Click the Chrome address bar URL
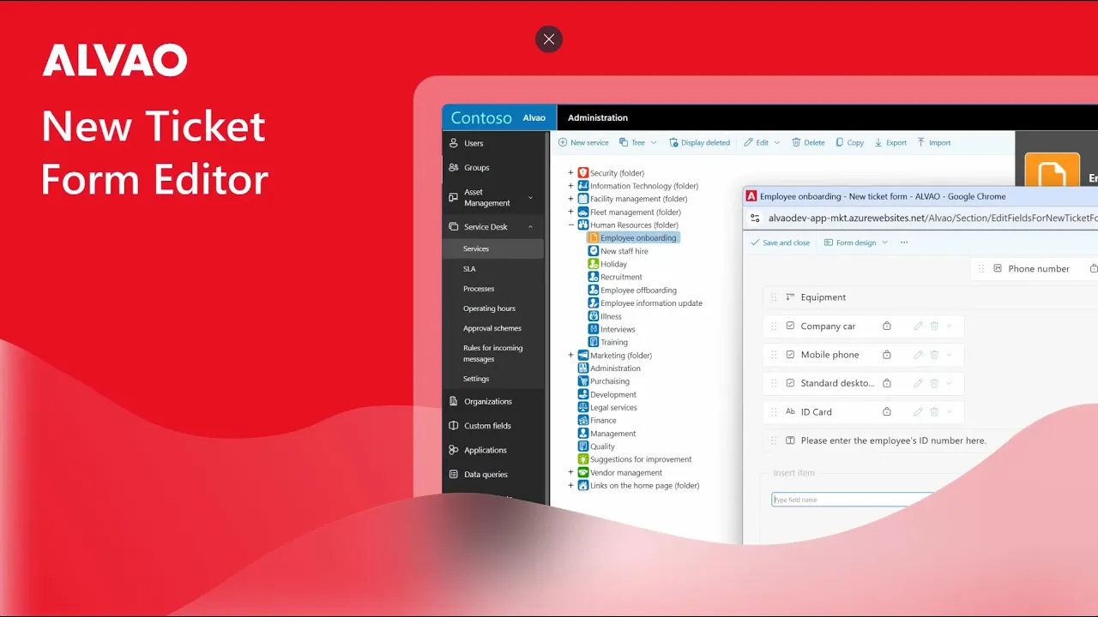1098x617 pixels. [932, 219]
